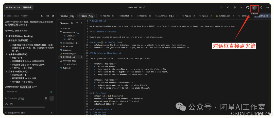Viewport: 274px width, 118px height.
Task: Open the GitHub icon in the top toolbar
Action: click(x=248, y=8)
